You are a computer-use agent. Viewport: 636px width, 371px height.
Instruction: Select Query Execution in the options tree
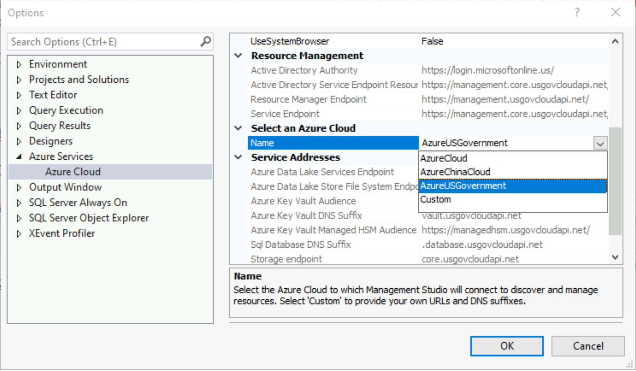pyautogui.click(x=66, y=110)
